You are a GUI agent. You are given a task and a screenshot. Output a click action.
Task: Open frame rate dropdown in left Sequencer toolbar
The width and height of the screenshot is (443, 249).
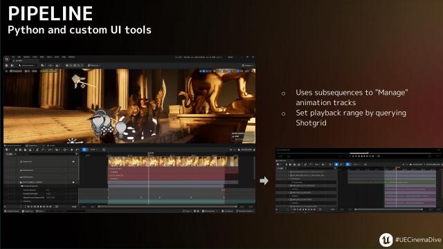(94, 149)
